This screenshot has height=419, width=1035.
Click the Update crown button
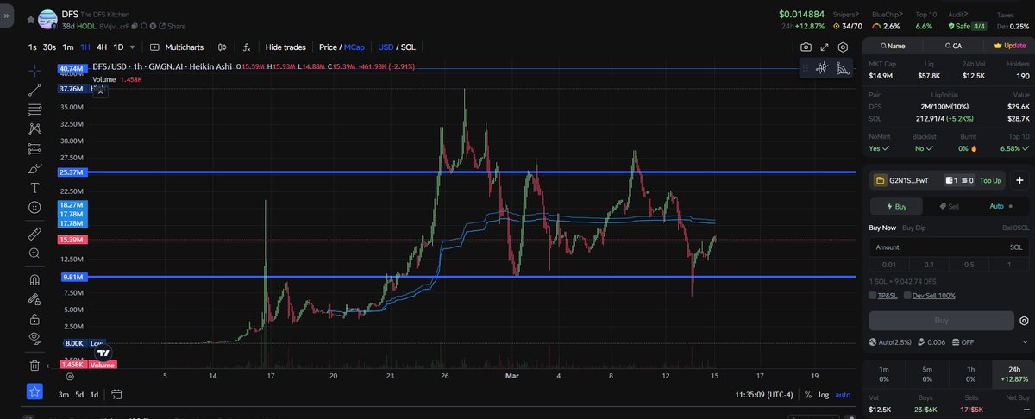pyautogui.click(x=1009, y=46)
